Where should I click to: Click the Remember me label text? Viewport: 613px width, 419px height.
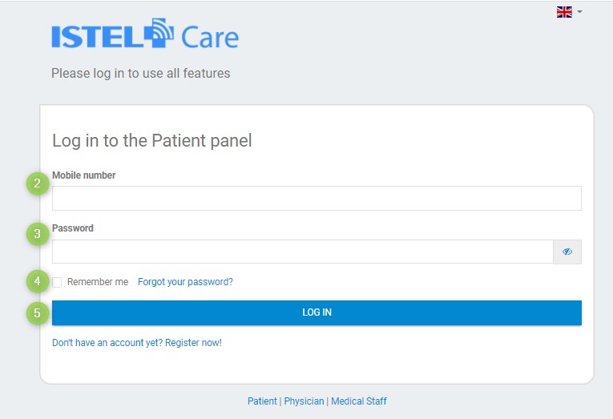(98, 282)
